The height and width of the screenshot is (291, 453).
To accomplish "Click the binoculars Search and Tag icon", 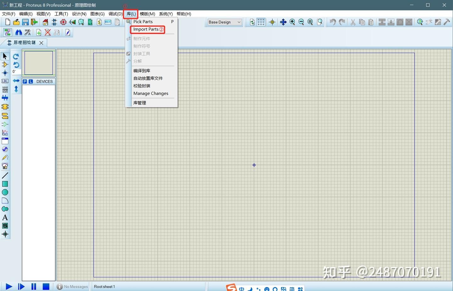I will (19, 32).
